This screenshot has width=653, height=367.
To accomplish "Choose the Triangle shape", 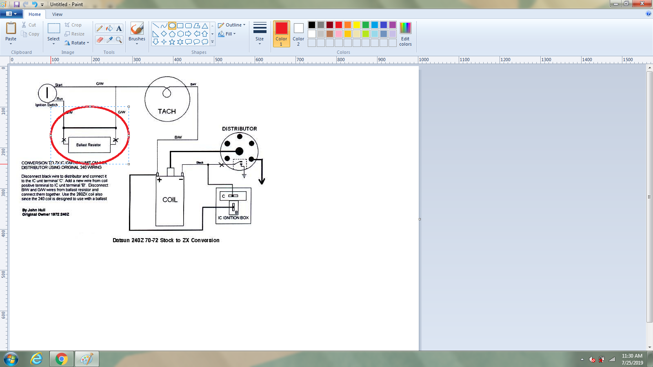I will pos(205,26).
